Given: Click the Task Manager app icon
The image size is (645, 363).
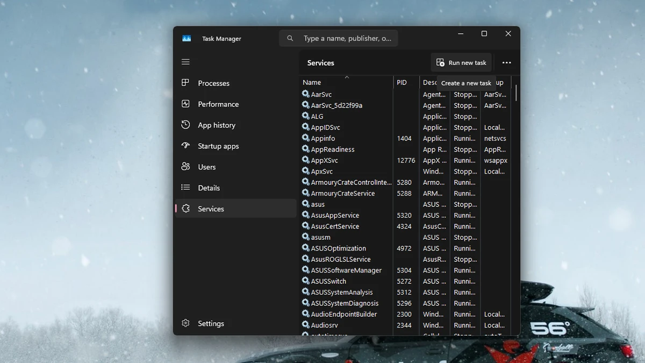Looking at the screenshot, I should (x=187, y=39).
